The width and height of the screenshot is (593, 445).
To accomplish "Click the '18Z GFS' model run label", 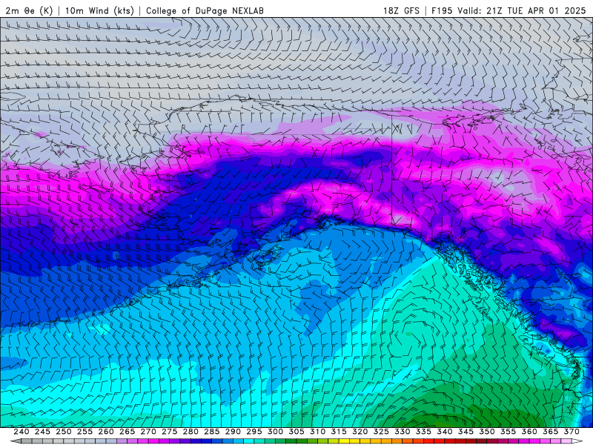I will [401, 10].
